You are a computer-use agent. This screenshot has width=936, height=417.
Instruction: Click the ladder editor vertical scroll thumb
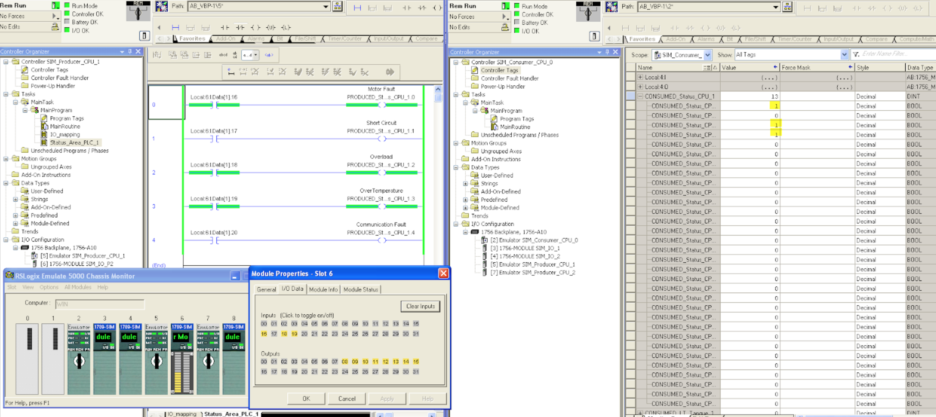pyautogui.click(x=438, y=97)
